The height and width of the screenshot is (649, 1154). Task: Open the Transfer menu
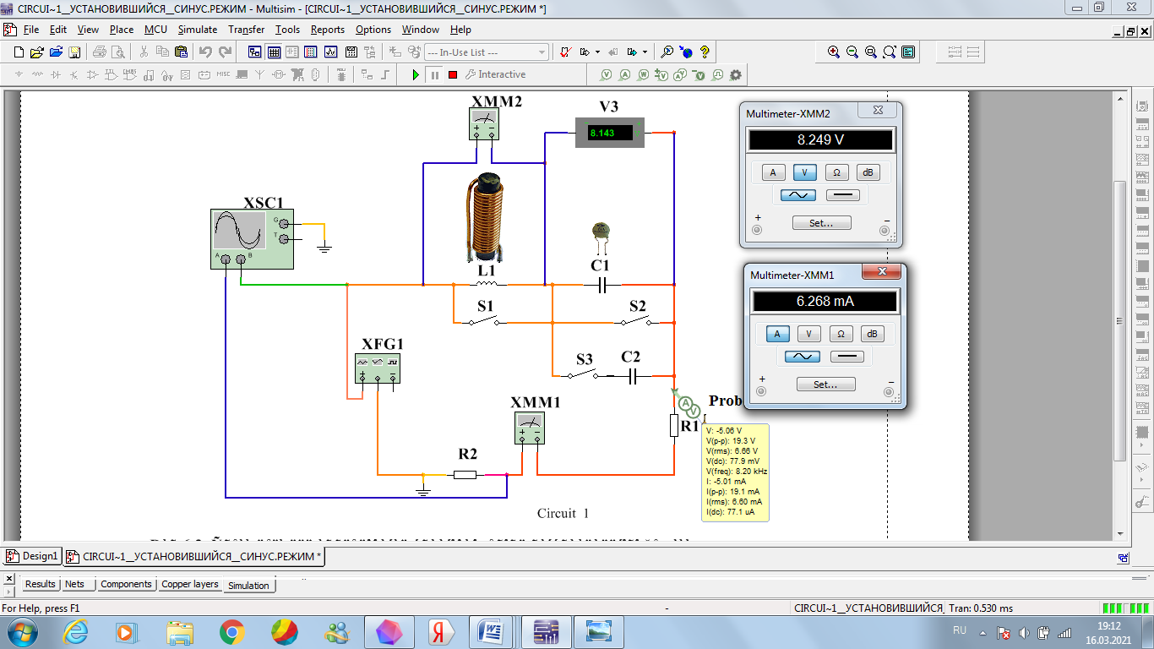(247, 30)
